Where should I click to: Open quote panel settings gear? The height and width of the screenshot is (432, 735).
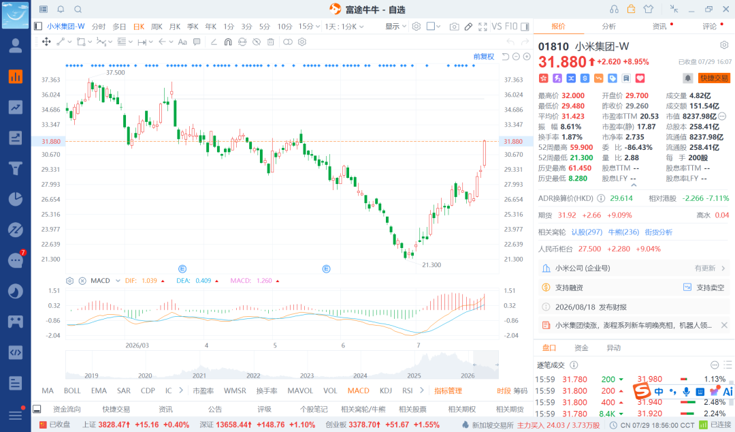(x=724, y=45)
